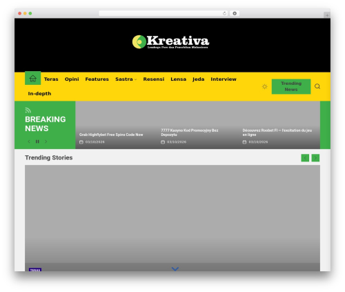Click date under Roobet FI article
This screenshot has height=292, width=345.
pyautogui.click(x=258, y=142)
